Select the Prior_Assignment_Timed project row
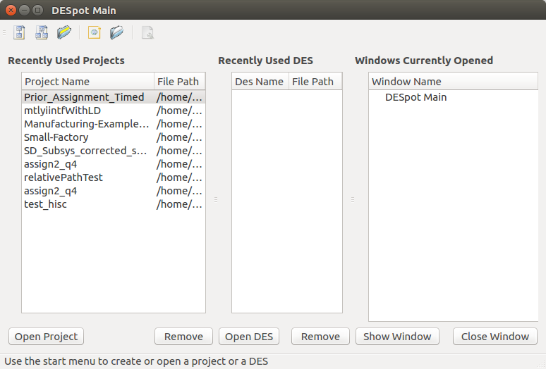The height and width of the screenshot is (369, 546). click(84, 97)
